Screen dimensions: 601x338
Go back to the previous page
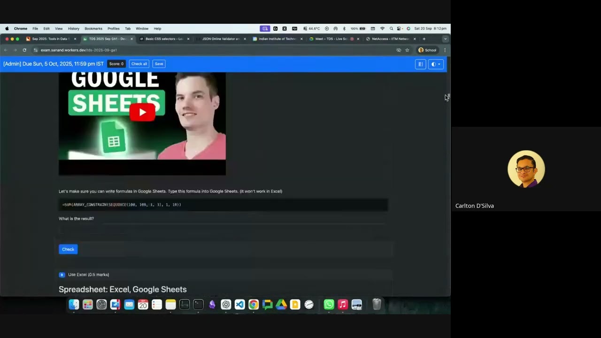coord(6,50)
